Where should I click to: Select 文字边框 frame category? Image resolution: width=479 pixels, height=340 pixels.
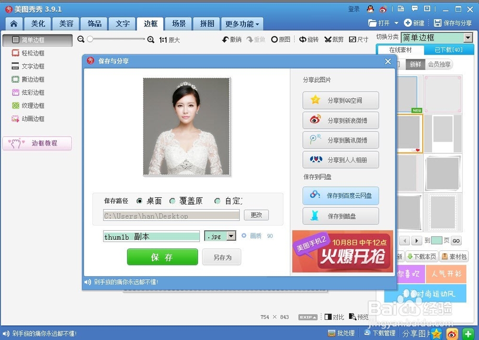click(x=28, y=66)
